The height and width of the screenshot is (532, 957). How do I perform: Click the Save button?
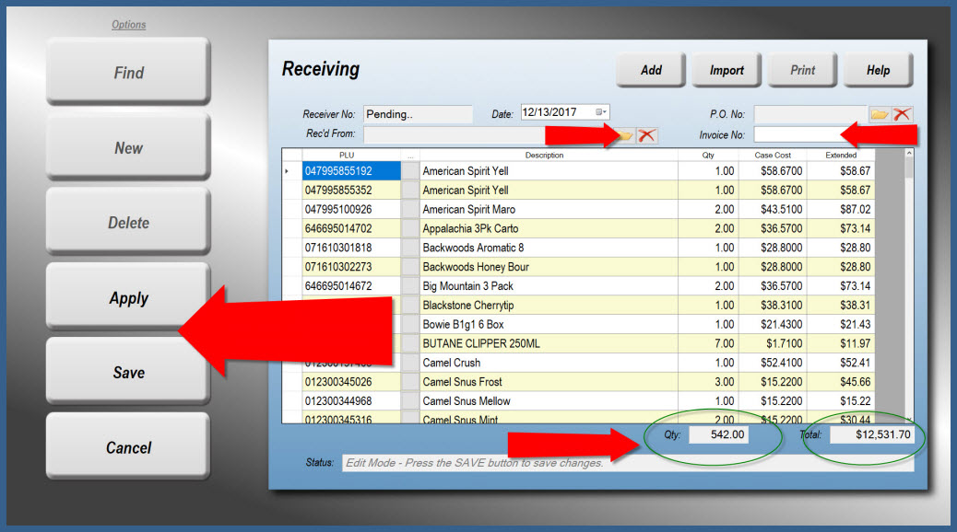coord(128,373)
